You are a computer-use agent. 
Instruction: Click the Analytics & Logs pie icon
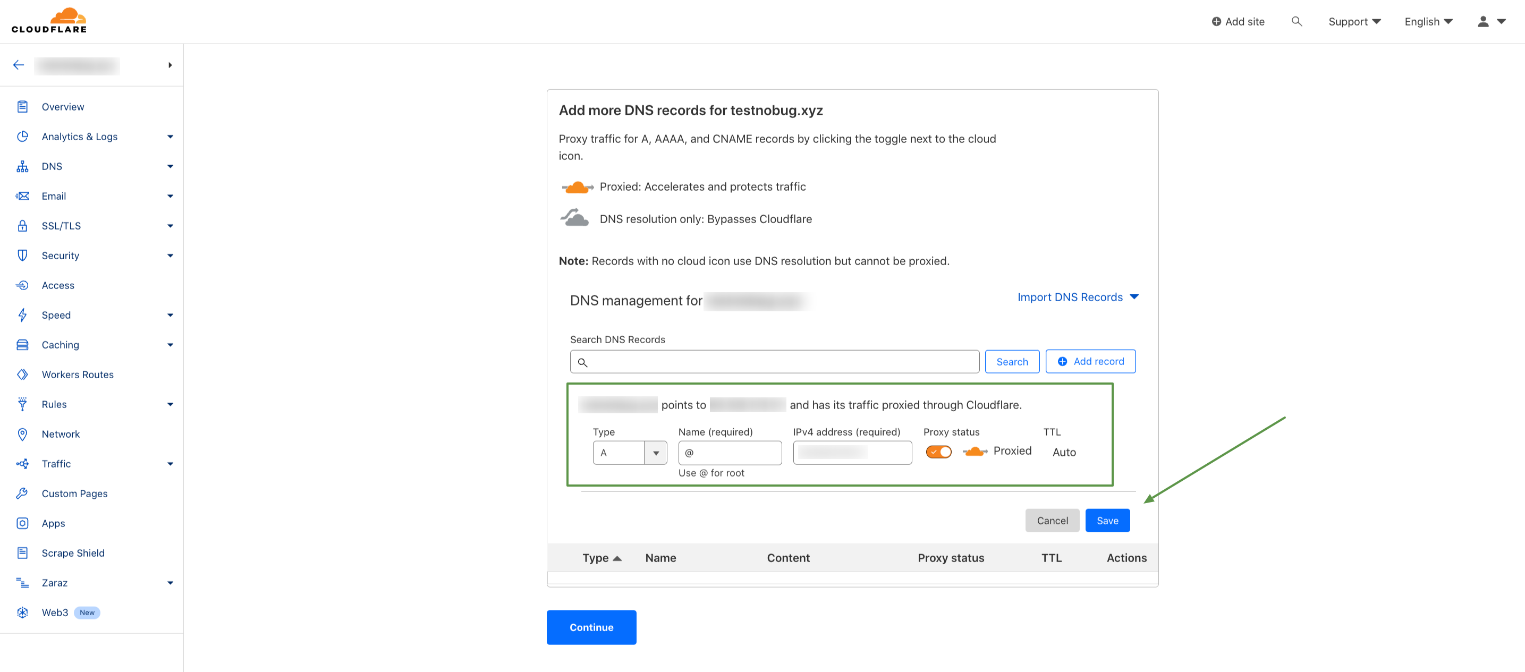click(22, 136)
